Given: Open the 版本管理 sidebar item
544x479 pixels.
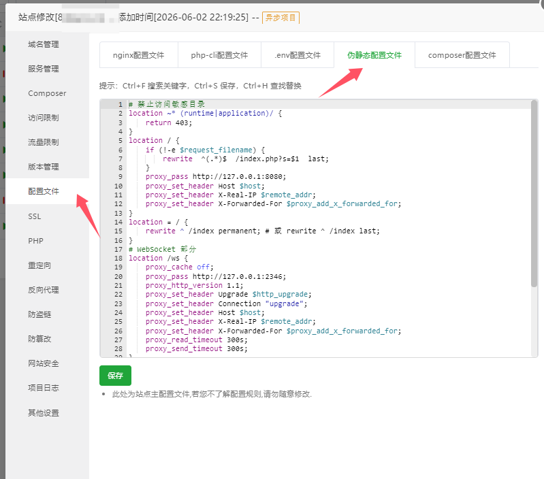Looking at the screenshot, I should 44,167.
